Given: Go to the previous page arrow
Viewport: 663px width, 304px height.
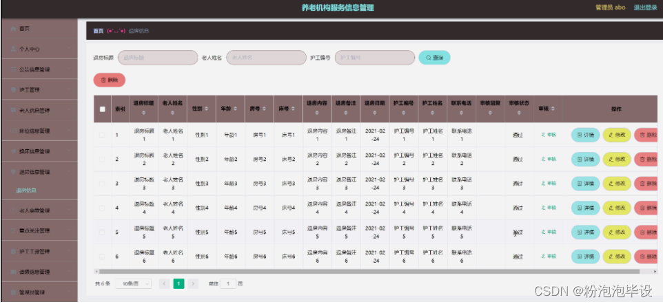Looking at the screenshot, I should [x=164, y=284].
